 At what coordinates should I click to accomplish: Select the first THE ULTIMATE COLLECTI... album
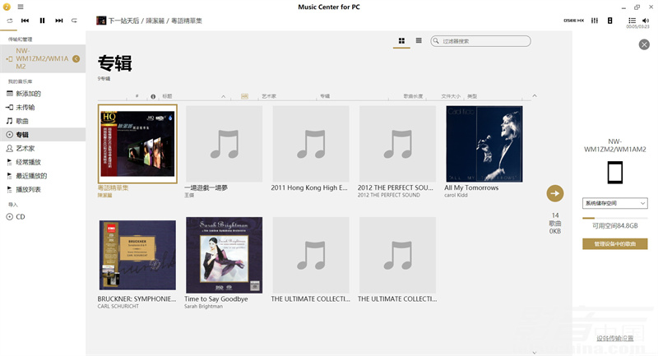(x=311, y=255)
